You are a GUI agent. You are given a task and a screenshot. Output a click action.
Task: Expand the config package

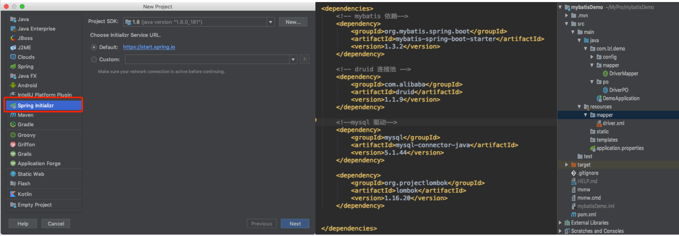pos(592,57)
